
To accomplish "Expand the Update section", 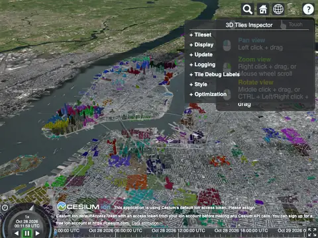I will tap(201, 55).
